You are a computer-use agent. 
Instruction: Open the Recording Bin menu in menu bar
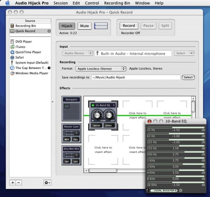click(117, 3)
